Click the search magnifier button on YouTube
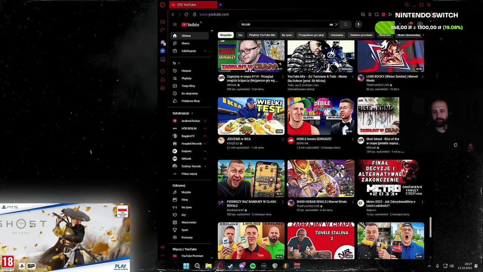Image resolution: width=483 pixels, height=272 pixels. (x=345, y=25)
